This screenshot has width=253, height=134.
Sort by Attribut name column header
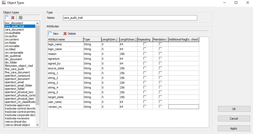pyautogui.click(x=65, y=39)
